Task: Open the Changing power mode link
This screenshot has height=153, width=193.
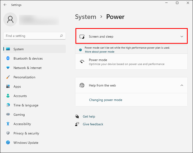Action: (106, 100)
